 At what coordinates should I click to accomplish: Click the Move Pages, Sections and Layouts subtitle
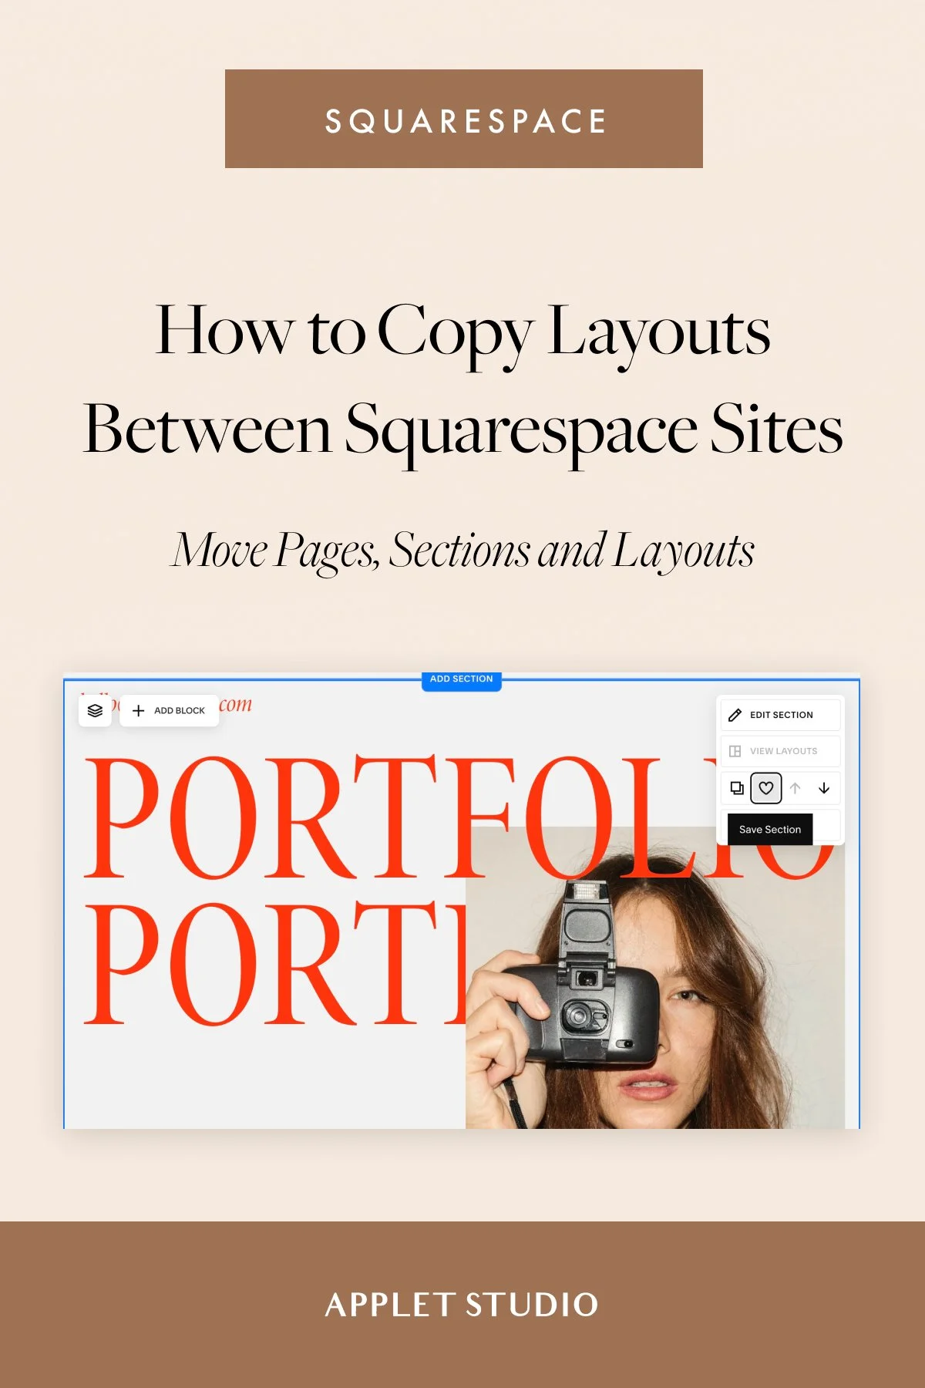tap(462, 551)
